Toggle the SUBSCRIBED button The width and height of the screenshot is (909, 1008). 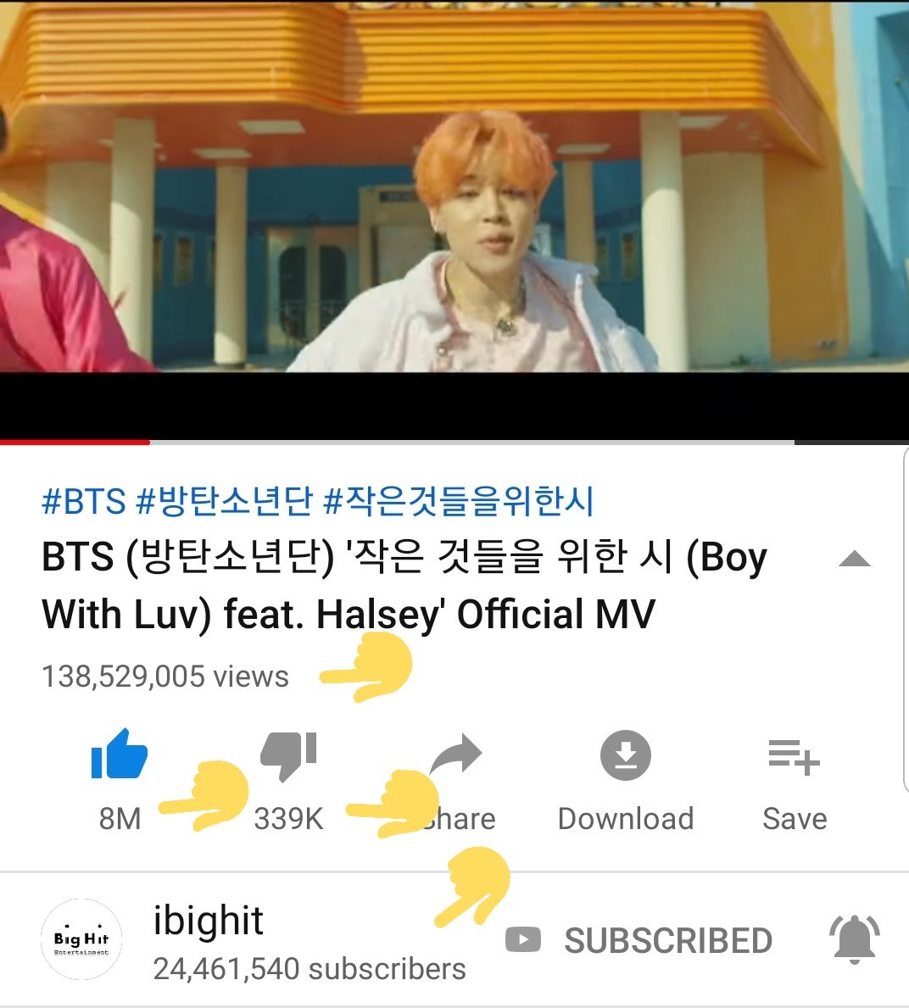pyautogui.click(x=668, y=940)
